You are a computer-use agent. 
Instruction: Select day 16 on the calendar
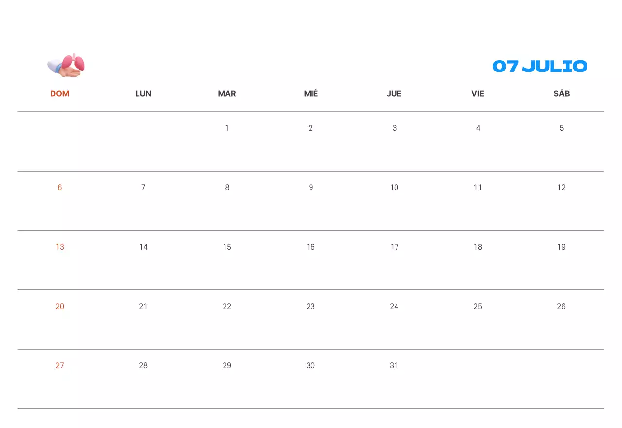tap(311, 247)
